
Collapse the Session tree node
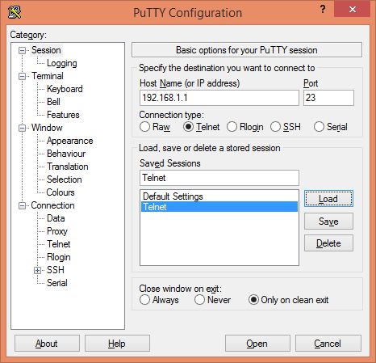pyautogui.click(x=22, y=50)
